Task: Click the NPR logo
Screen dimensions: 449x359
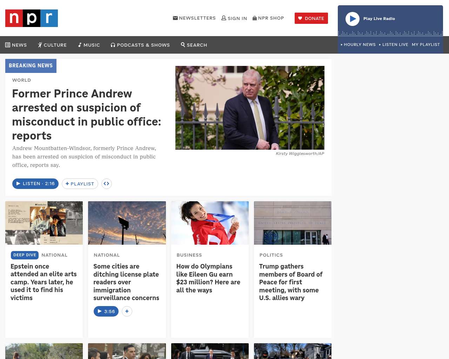Action: (32, 18)
